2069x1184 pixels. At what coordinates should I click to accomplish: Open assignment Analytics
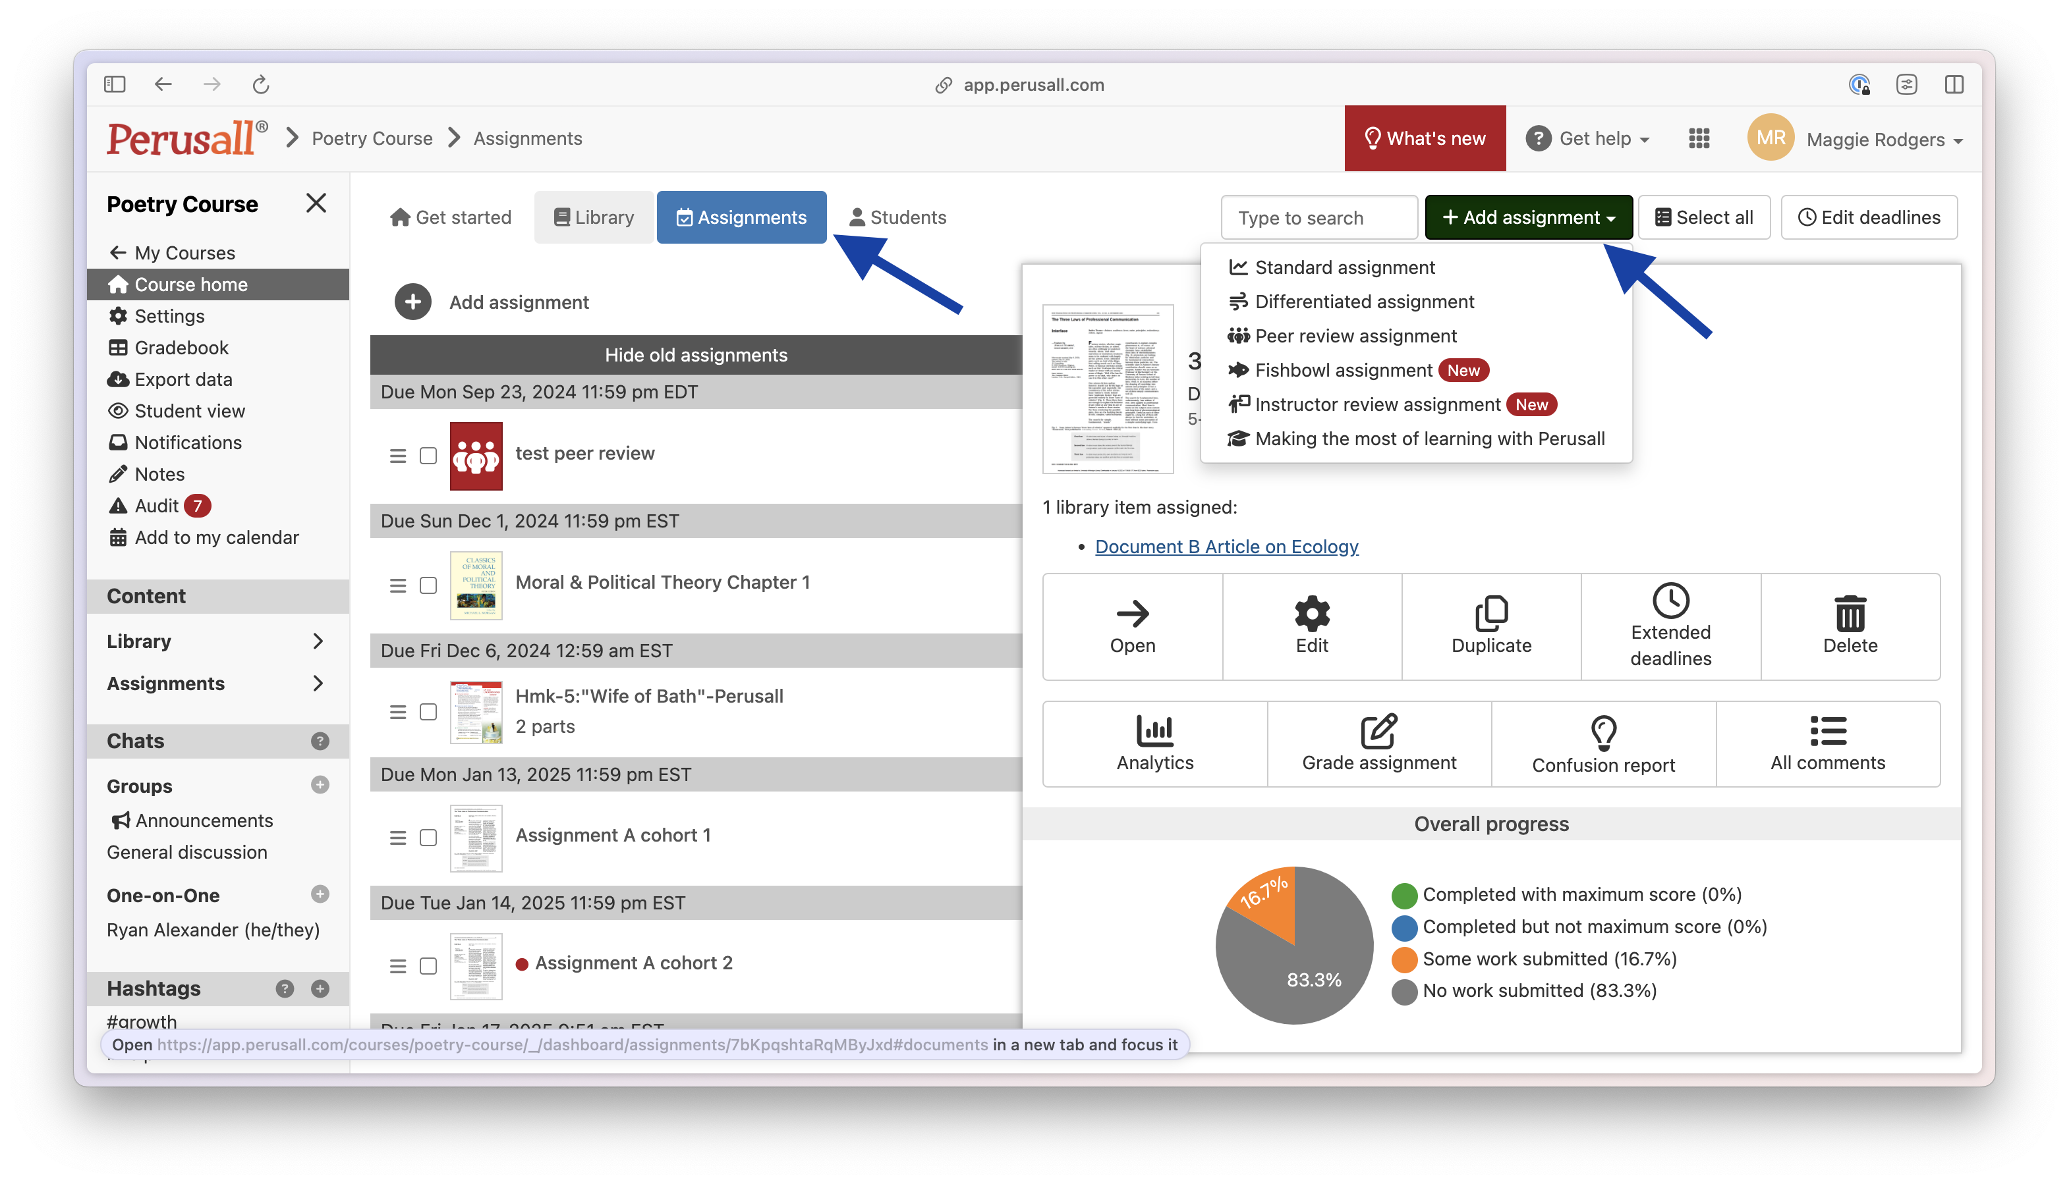point(1154,743)
